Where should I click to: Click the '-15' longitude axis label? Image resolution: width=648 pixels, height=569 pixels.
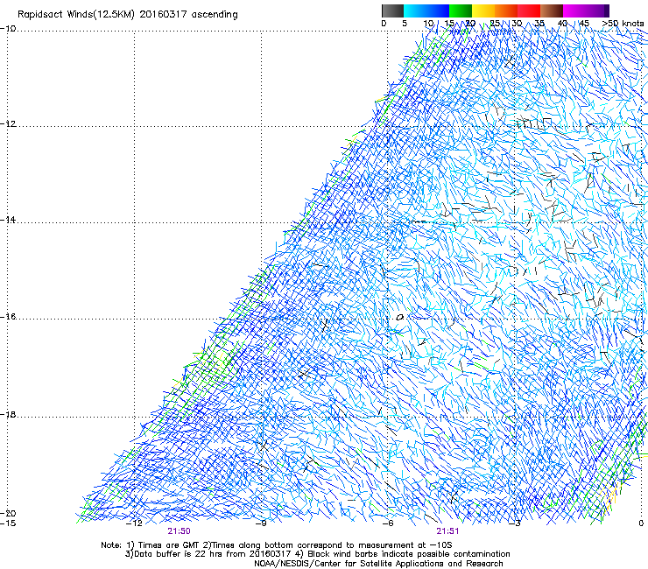[8, 523]
